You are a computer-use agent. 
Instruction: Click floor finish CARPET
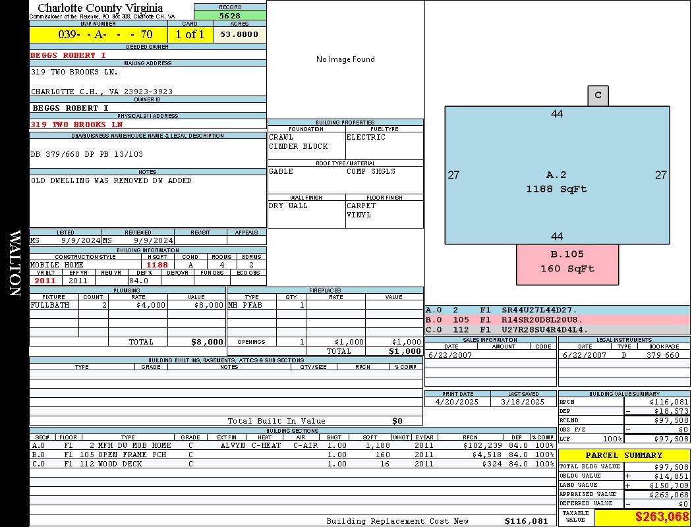point(361,206)
